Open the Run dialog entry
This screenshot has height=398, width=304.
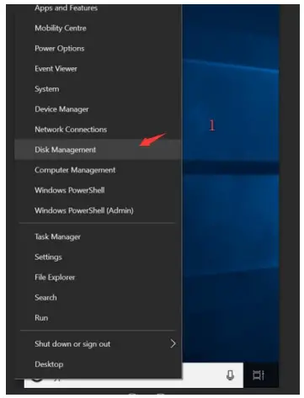[x=98, y=318]
